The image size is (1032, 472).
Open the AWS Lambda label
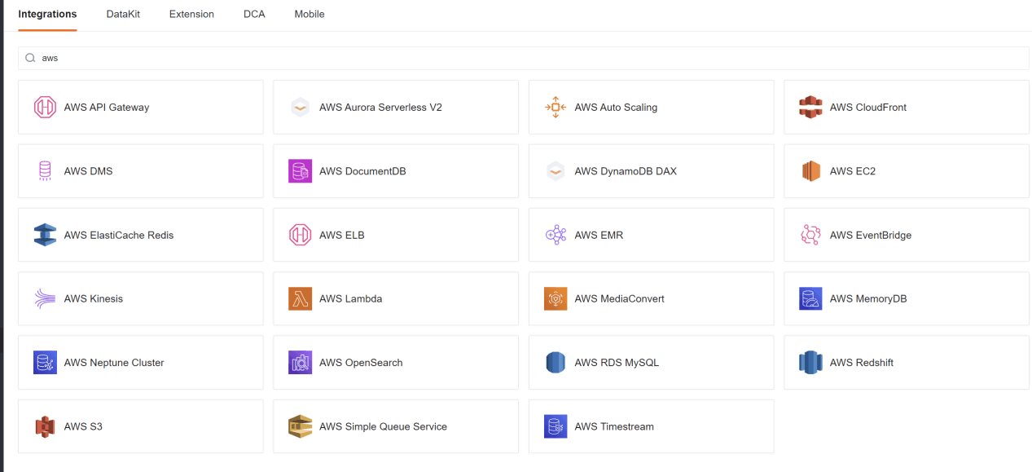click(x=351, y=298)
